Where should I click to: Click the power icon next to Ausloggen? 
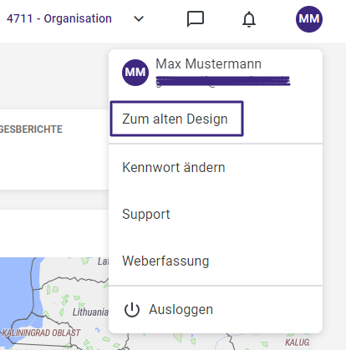132,310
